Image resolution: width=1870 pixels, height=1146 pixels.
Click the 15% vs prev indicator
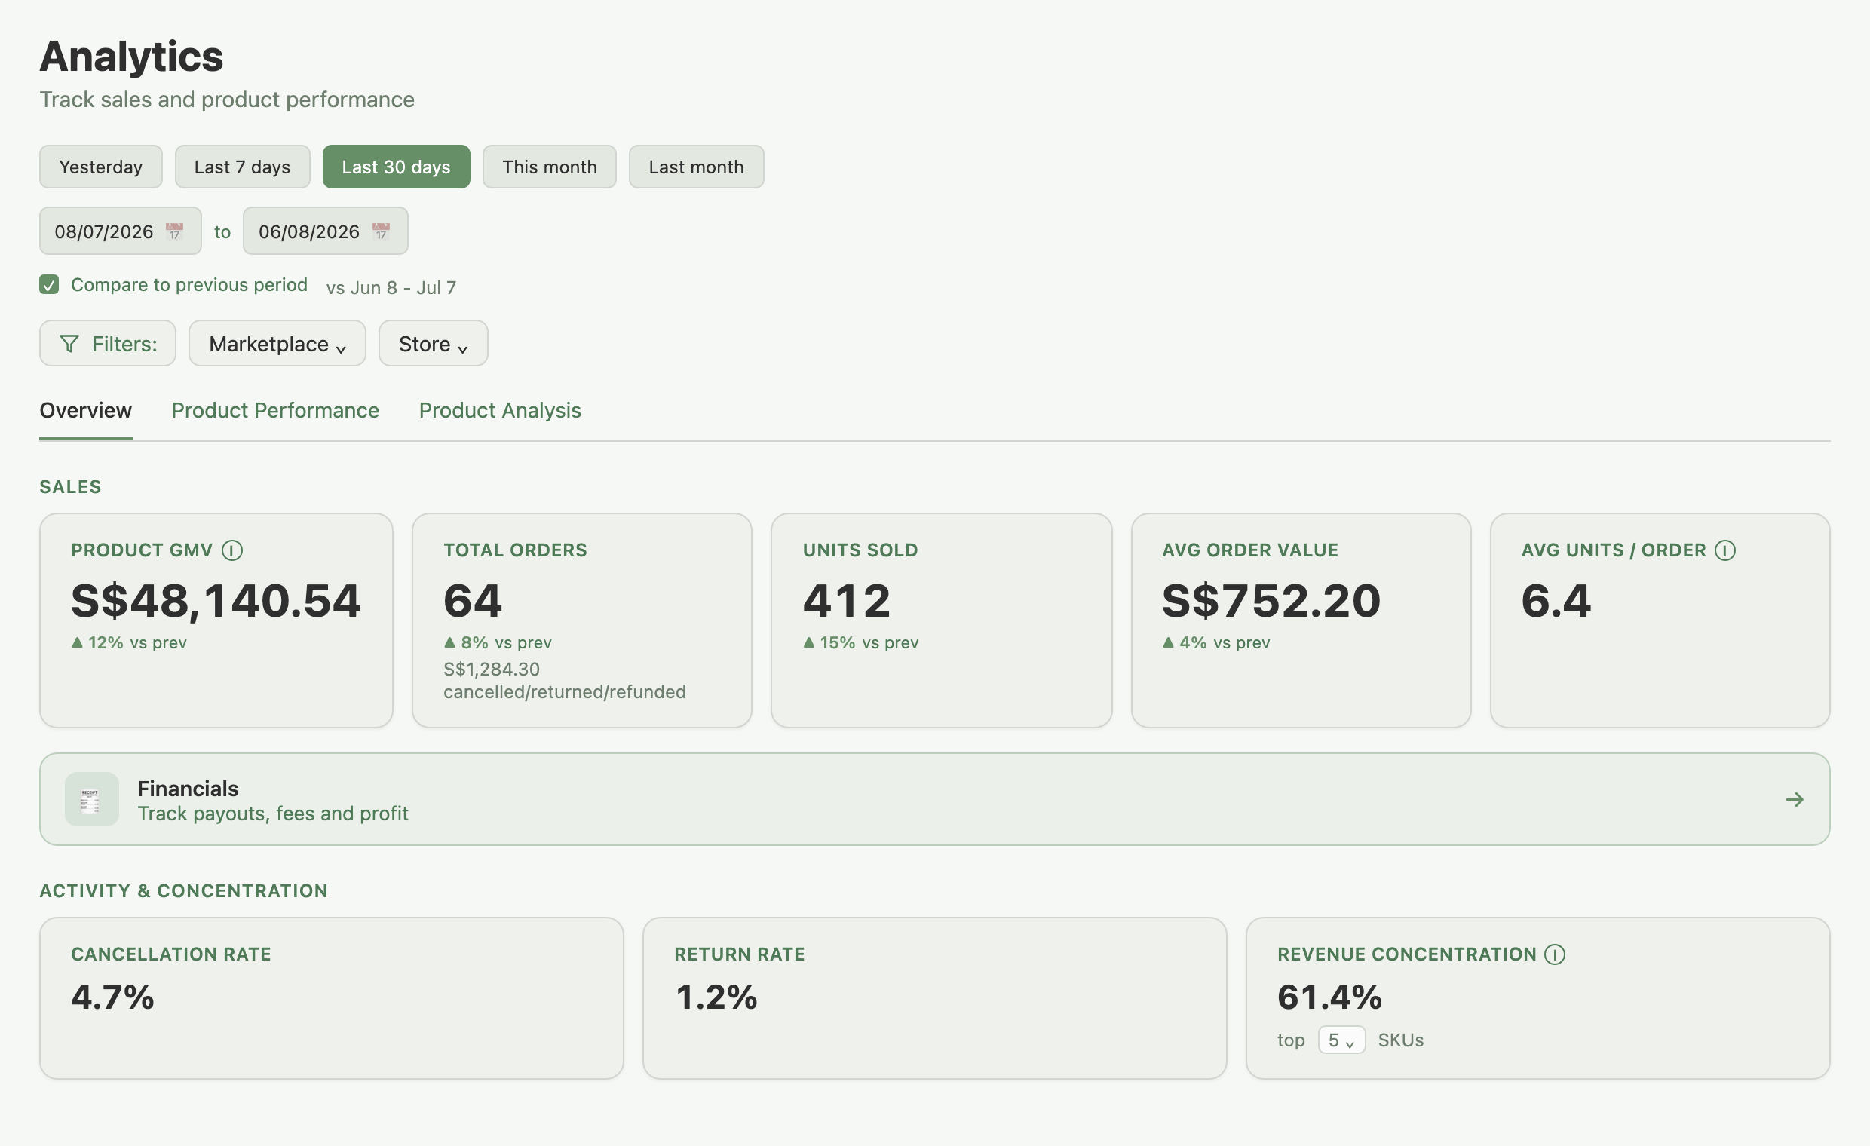click(860, 643)
